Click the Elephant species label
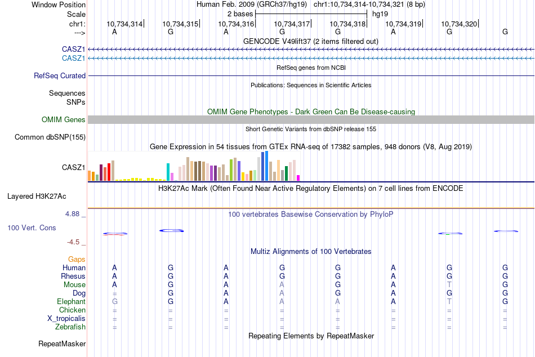535x357 pixels. (x=71, y=302)
